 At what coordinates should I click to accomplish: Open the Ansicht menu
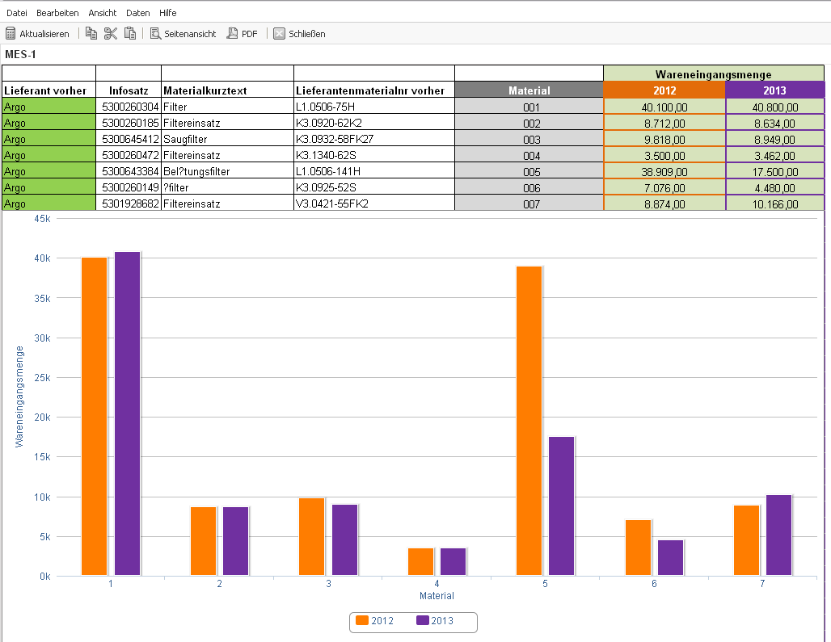(103, 13)
